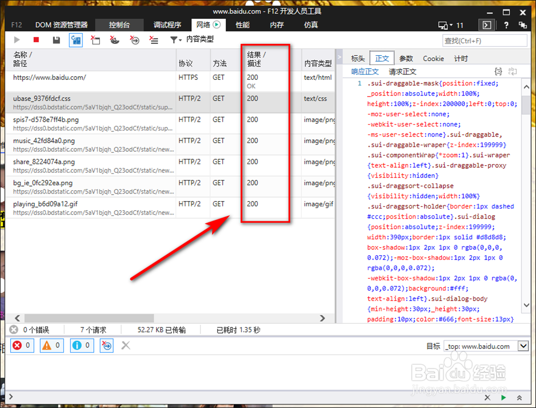Click the body pane scroll down arrow
The width and height of the screenshot is (536, 408).
point(526,305)
